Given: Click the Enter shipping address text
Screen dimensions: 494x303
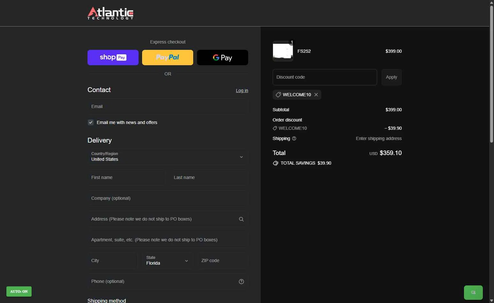Looking at the screenshot, I should click(x=379, y=138).
